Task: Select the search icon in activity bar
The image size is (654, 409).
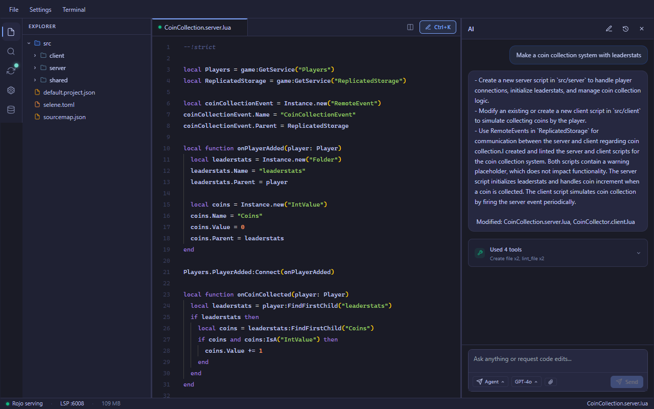Action: click(11, 51)
